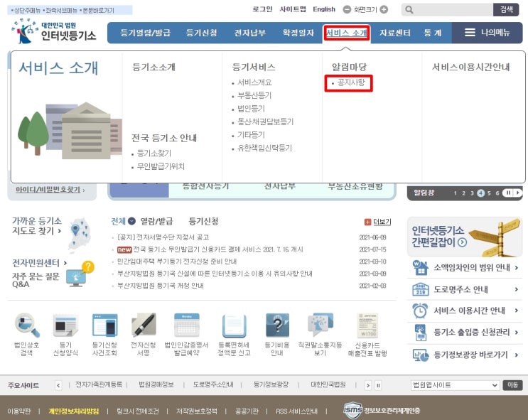Open the 자료센터 menu

395,33
